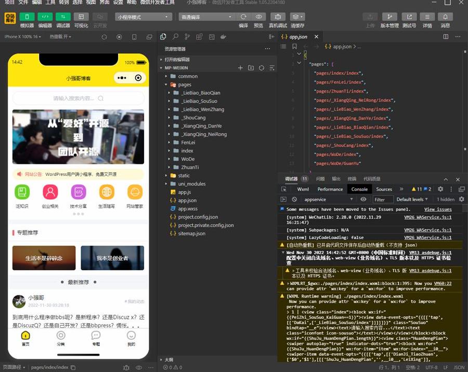Click the simulator record stop icon
Screen dimensions: 468x372
[119, 37]
